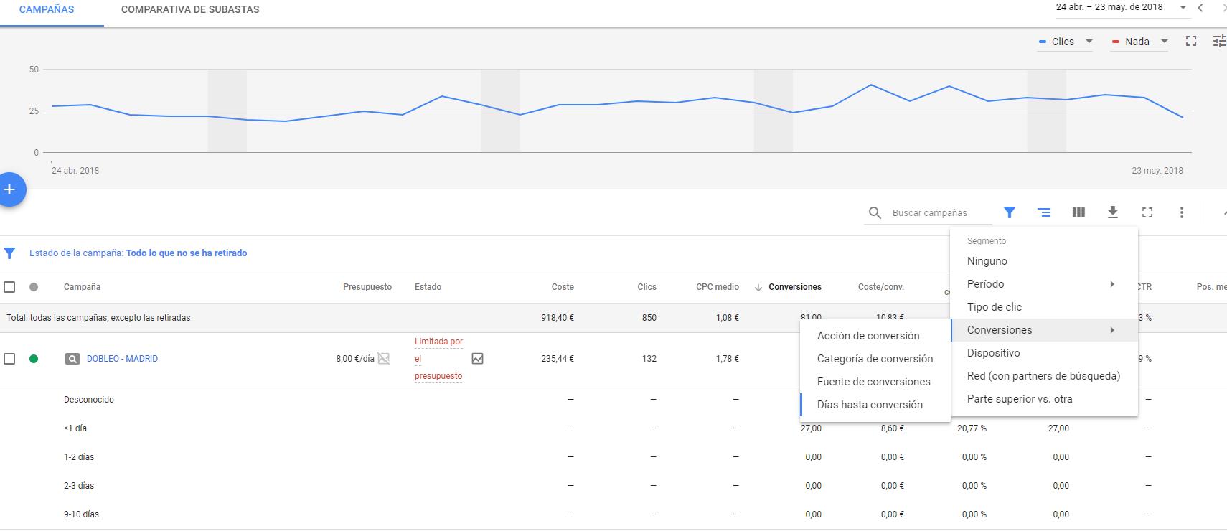The height and width of the screenshot is (531, 1227).
Task: Open the DOBLEO - MADRID campaign link
Action: coord(122,359)
